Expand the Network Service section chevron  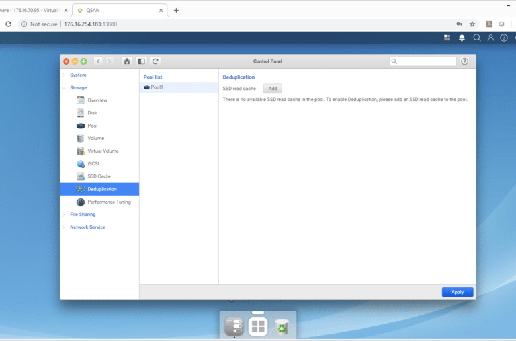click(64, 227)
